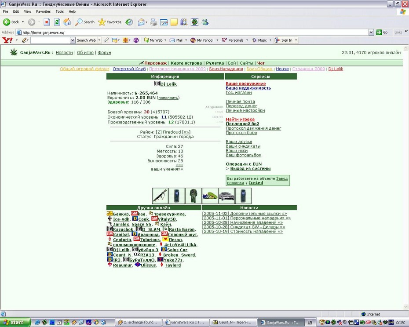
Task: Click the пополнить EUN link
Action: (168, 98)
